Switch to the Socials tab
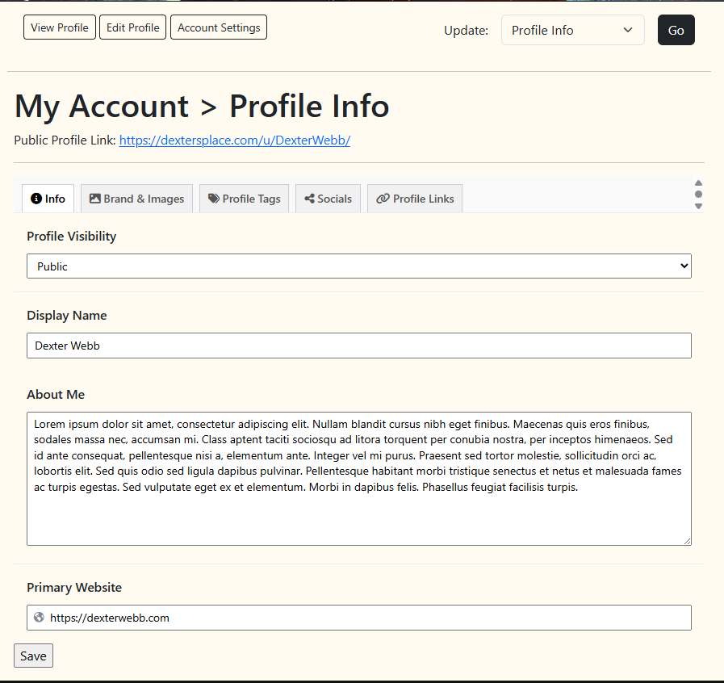 pos(328,199)
